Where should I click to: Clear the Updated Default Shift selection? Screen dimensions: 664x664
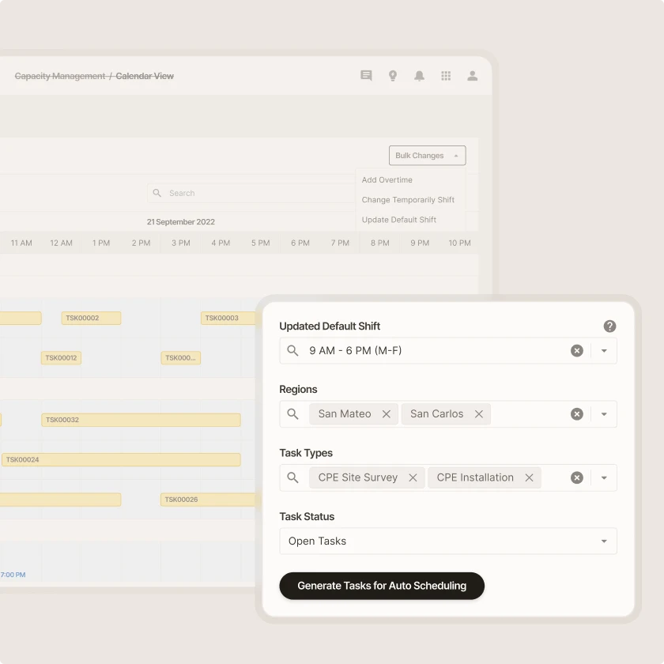point(577,351)
